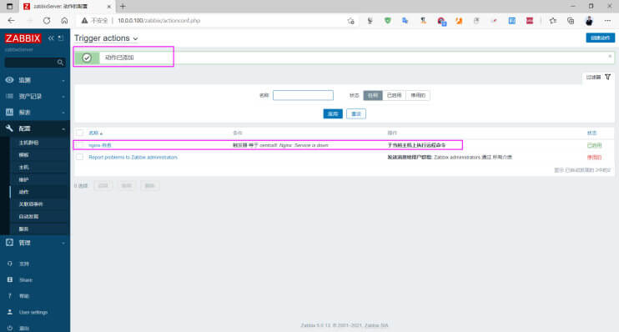Collapse the sidebar with double-arrow icon

[51, 38]
